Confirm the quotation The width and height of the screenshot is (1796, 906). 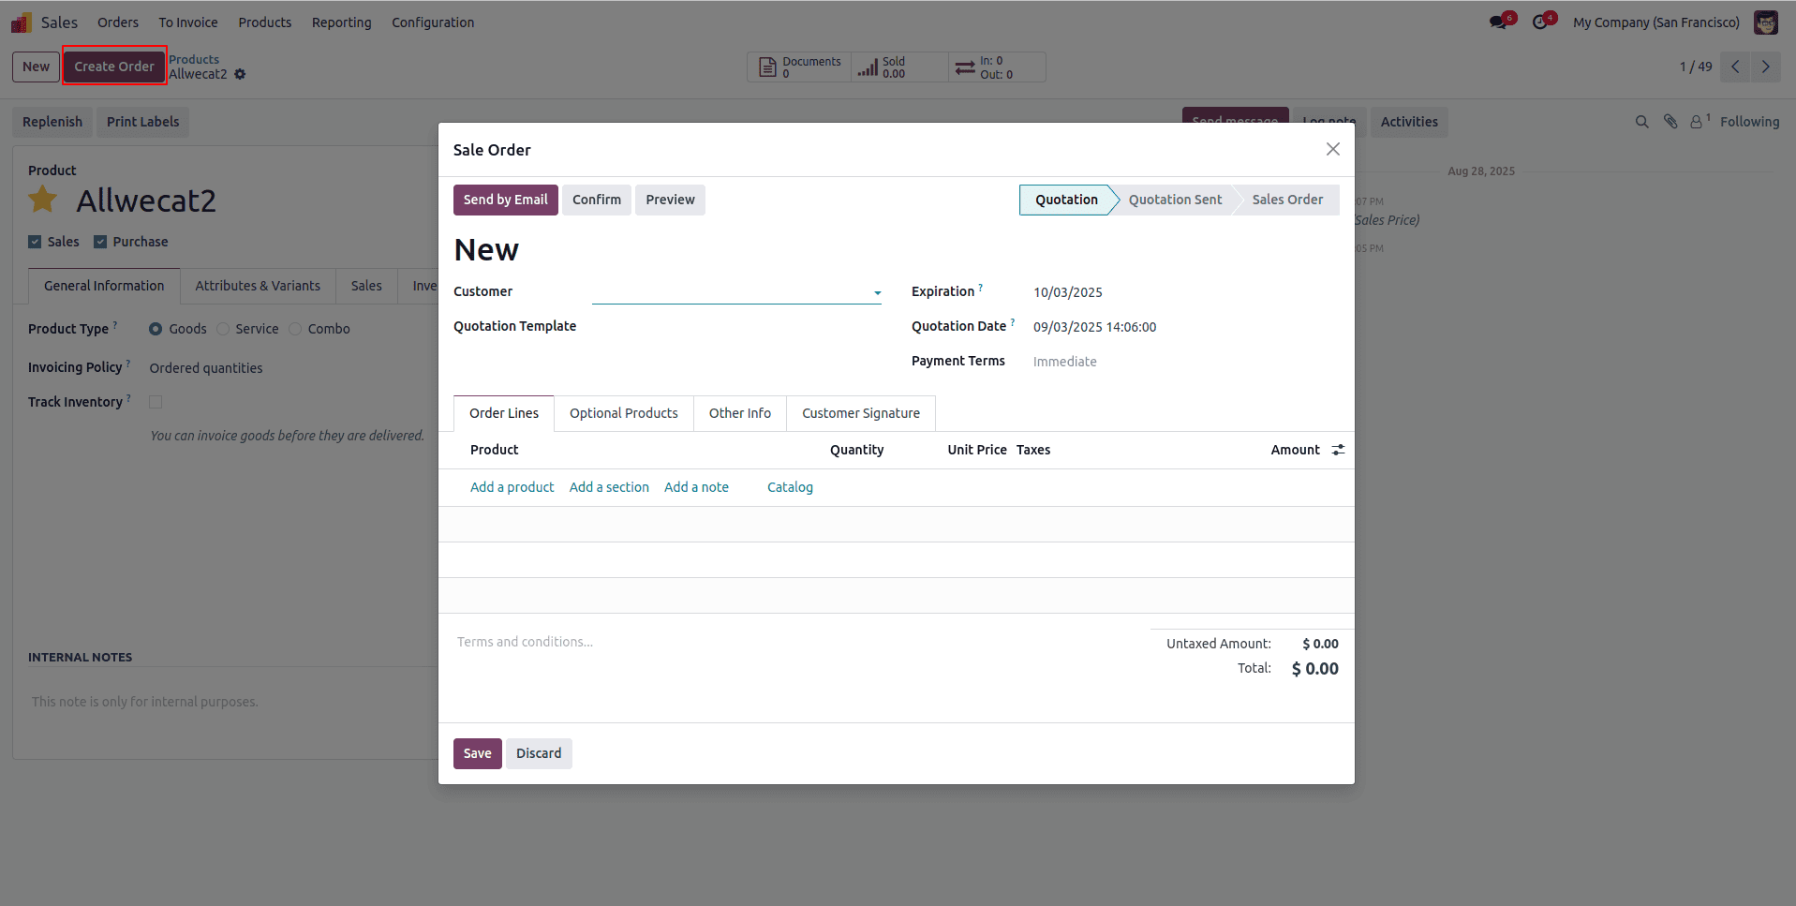597,200
